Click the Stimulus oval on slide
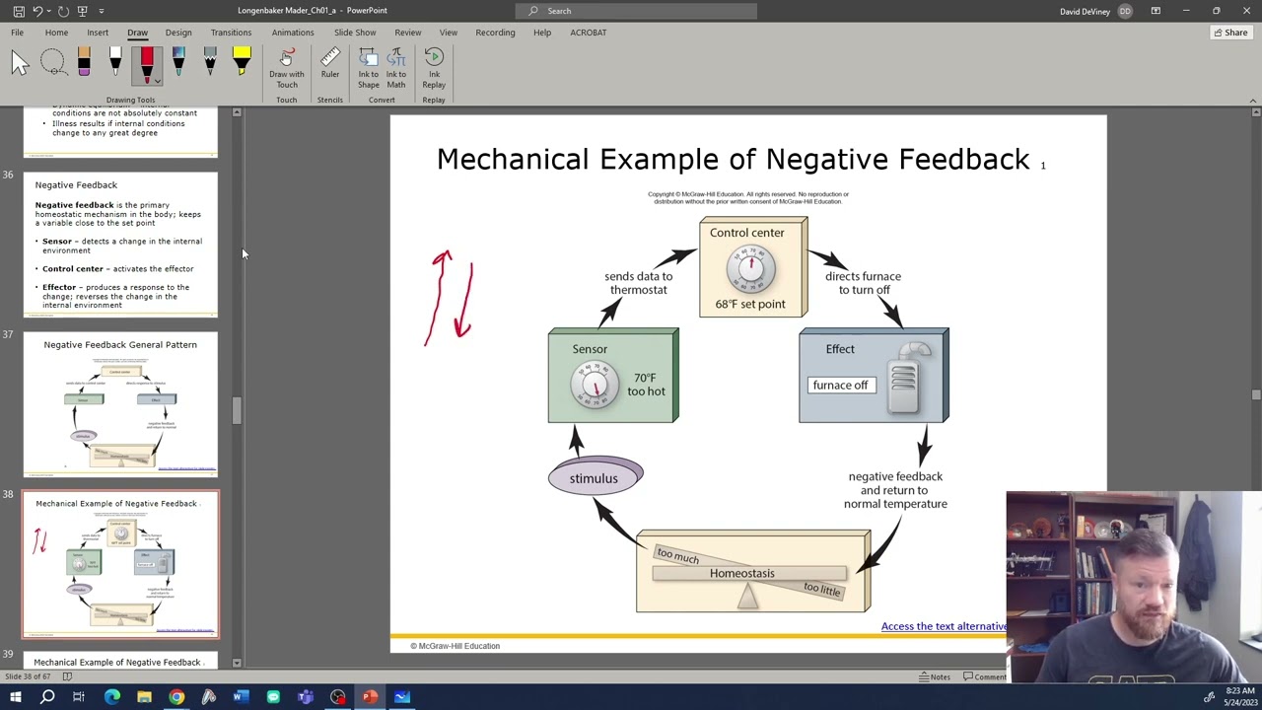The image size is (1262, 710). click(x=596, y=477)
